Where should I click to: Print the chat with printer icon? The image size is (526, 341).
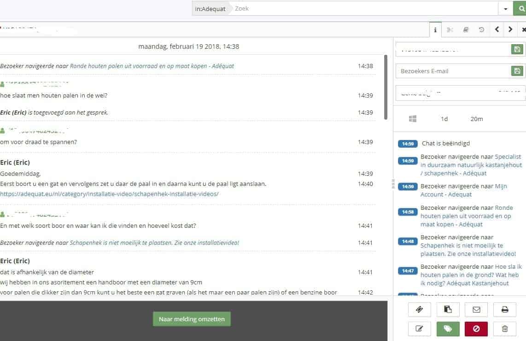tap(504, 310)
